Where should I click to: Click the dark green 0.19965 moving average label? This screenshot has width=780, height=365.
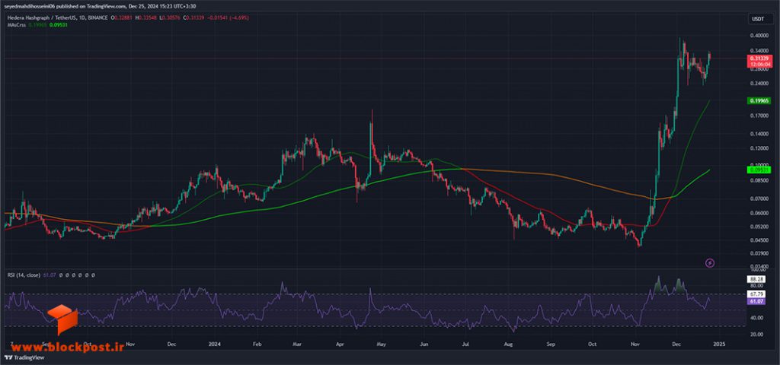[759, 101]
